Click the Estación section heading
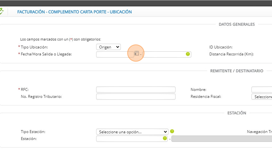Viewport: 272px width, 152px height. (x=237, y=113)
